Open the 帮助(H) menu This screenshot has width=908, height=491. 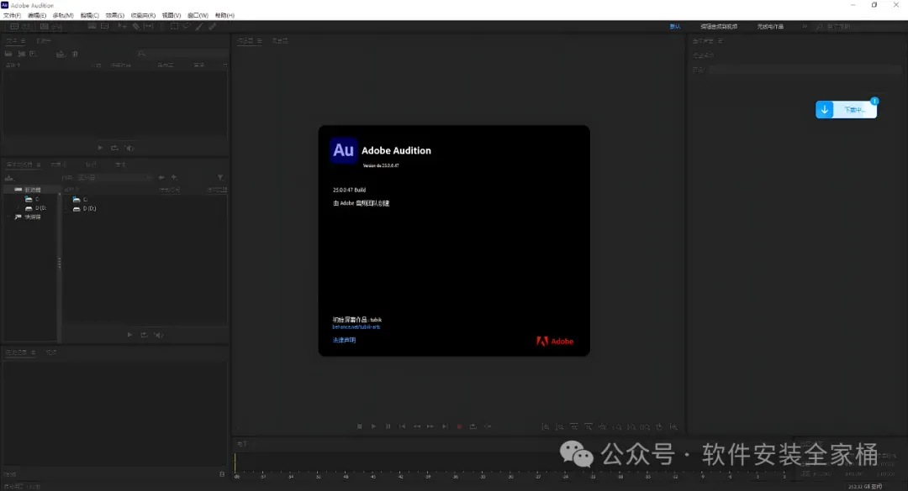coord(224,16)
